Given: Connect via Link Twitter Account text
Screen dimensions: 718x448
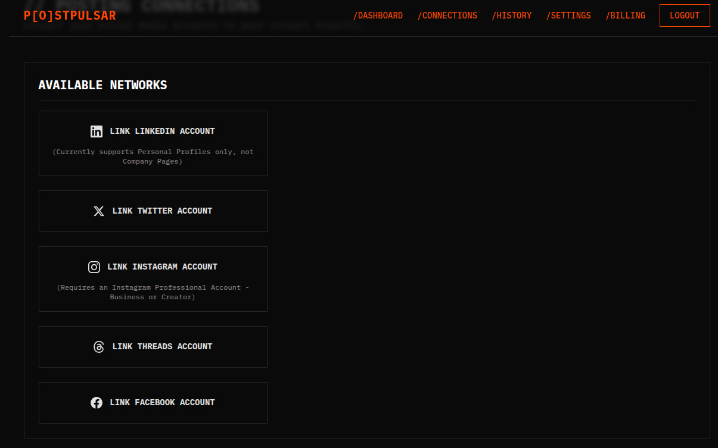Looking at the screenshot, I should pyautogui.click(x=162, y=211).
